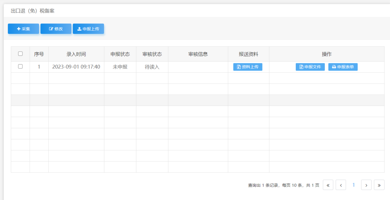Select page number 1 in pagination

pos(354,185)
